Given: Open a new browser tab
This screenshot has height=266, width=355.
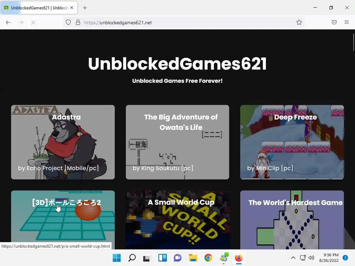Looking at the screenshot, I should coord(85,8).
